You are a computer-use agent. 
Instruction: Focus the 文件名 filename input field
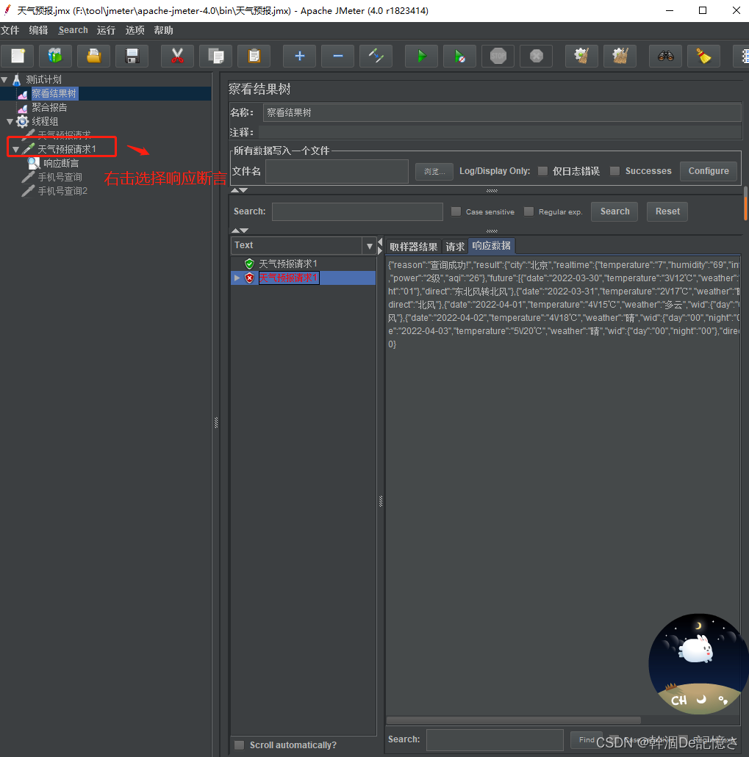point(337,171)
